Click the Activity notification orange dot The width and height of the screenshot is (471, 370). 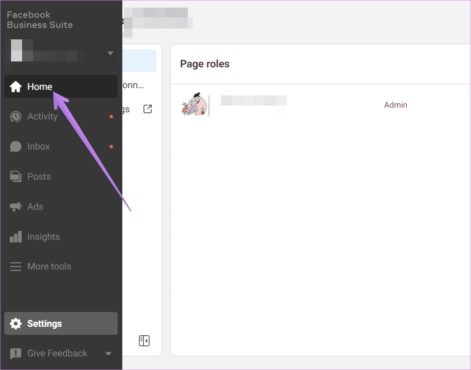[111, 117]
